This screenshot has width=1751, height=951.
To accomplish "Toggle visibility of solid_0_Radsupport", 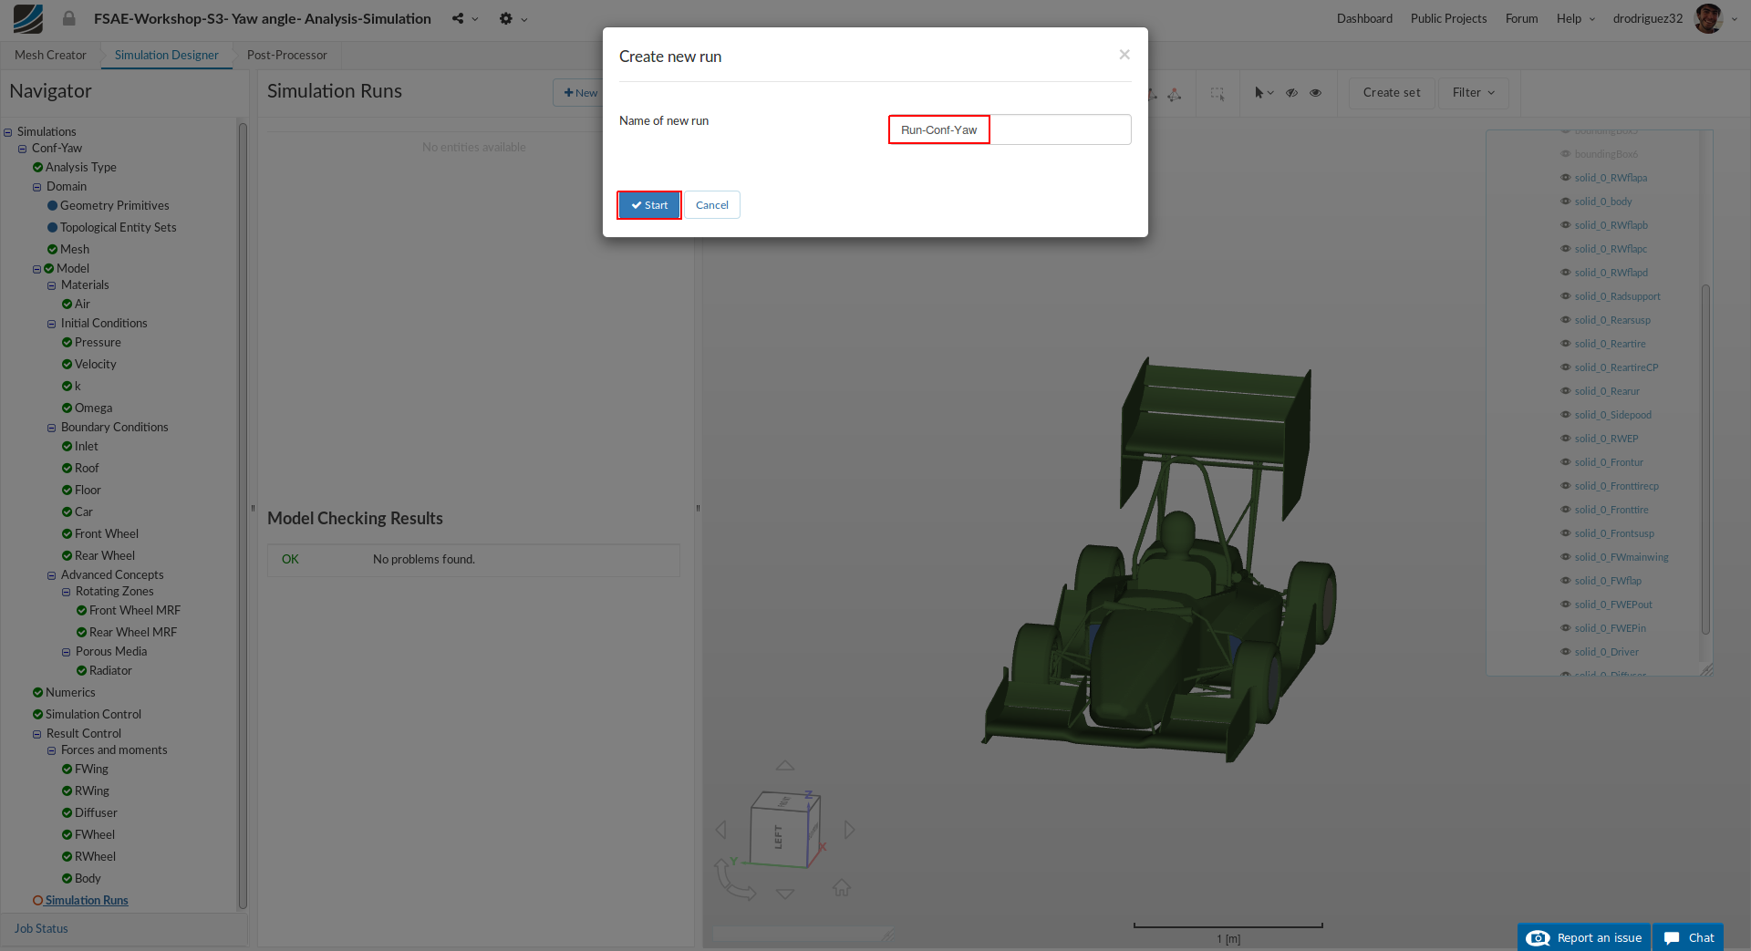I will click(x=1566, y=296).
